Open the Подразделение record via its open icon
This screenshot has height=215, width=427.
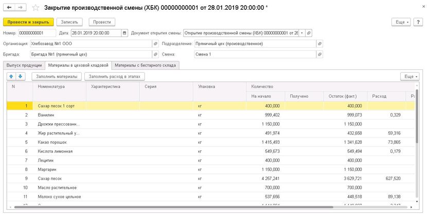(x=319, y=44)
